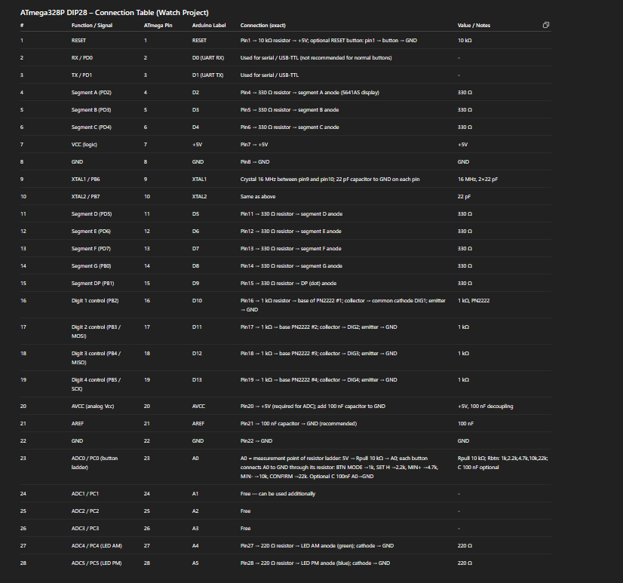Select the 'D1 (UART TX)' Arduino label cell
The height and width of the screenshot is (583, 623).
coord(207,75)
